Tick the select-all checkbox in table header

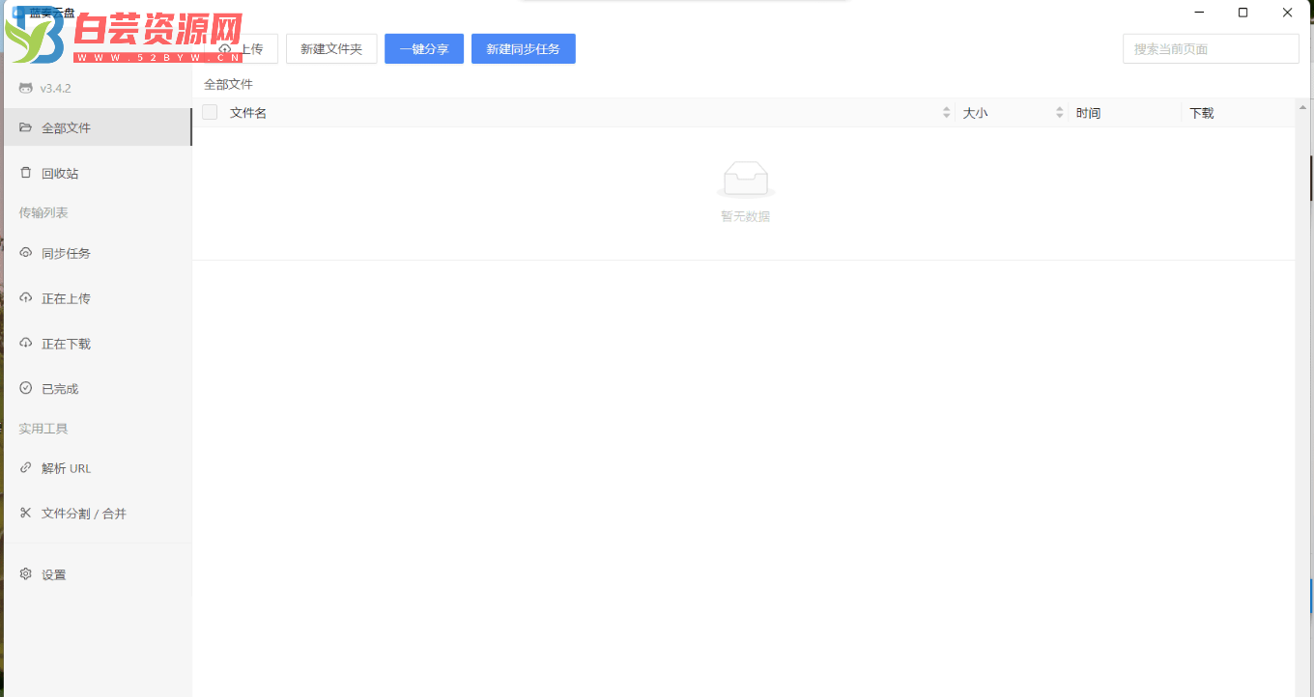pos(210,112)
